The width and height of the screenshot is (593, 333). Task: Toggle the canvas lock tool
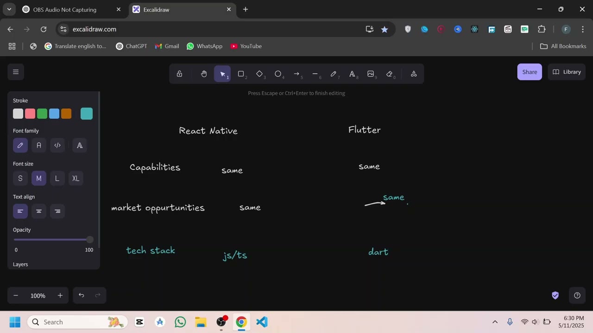[179, 74]
